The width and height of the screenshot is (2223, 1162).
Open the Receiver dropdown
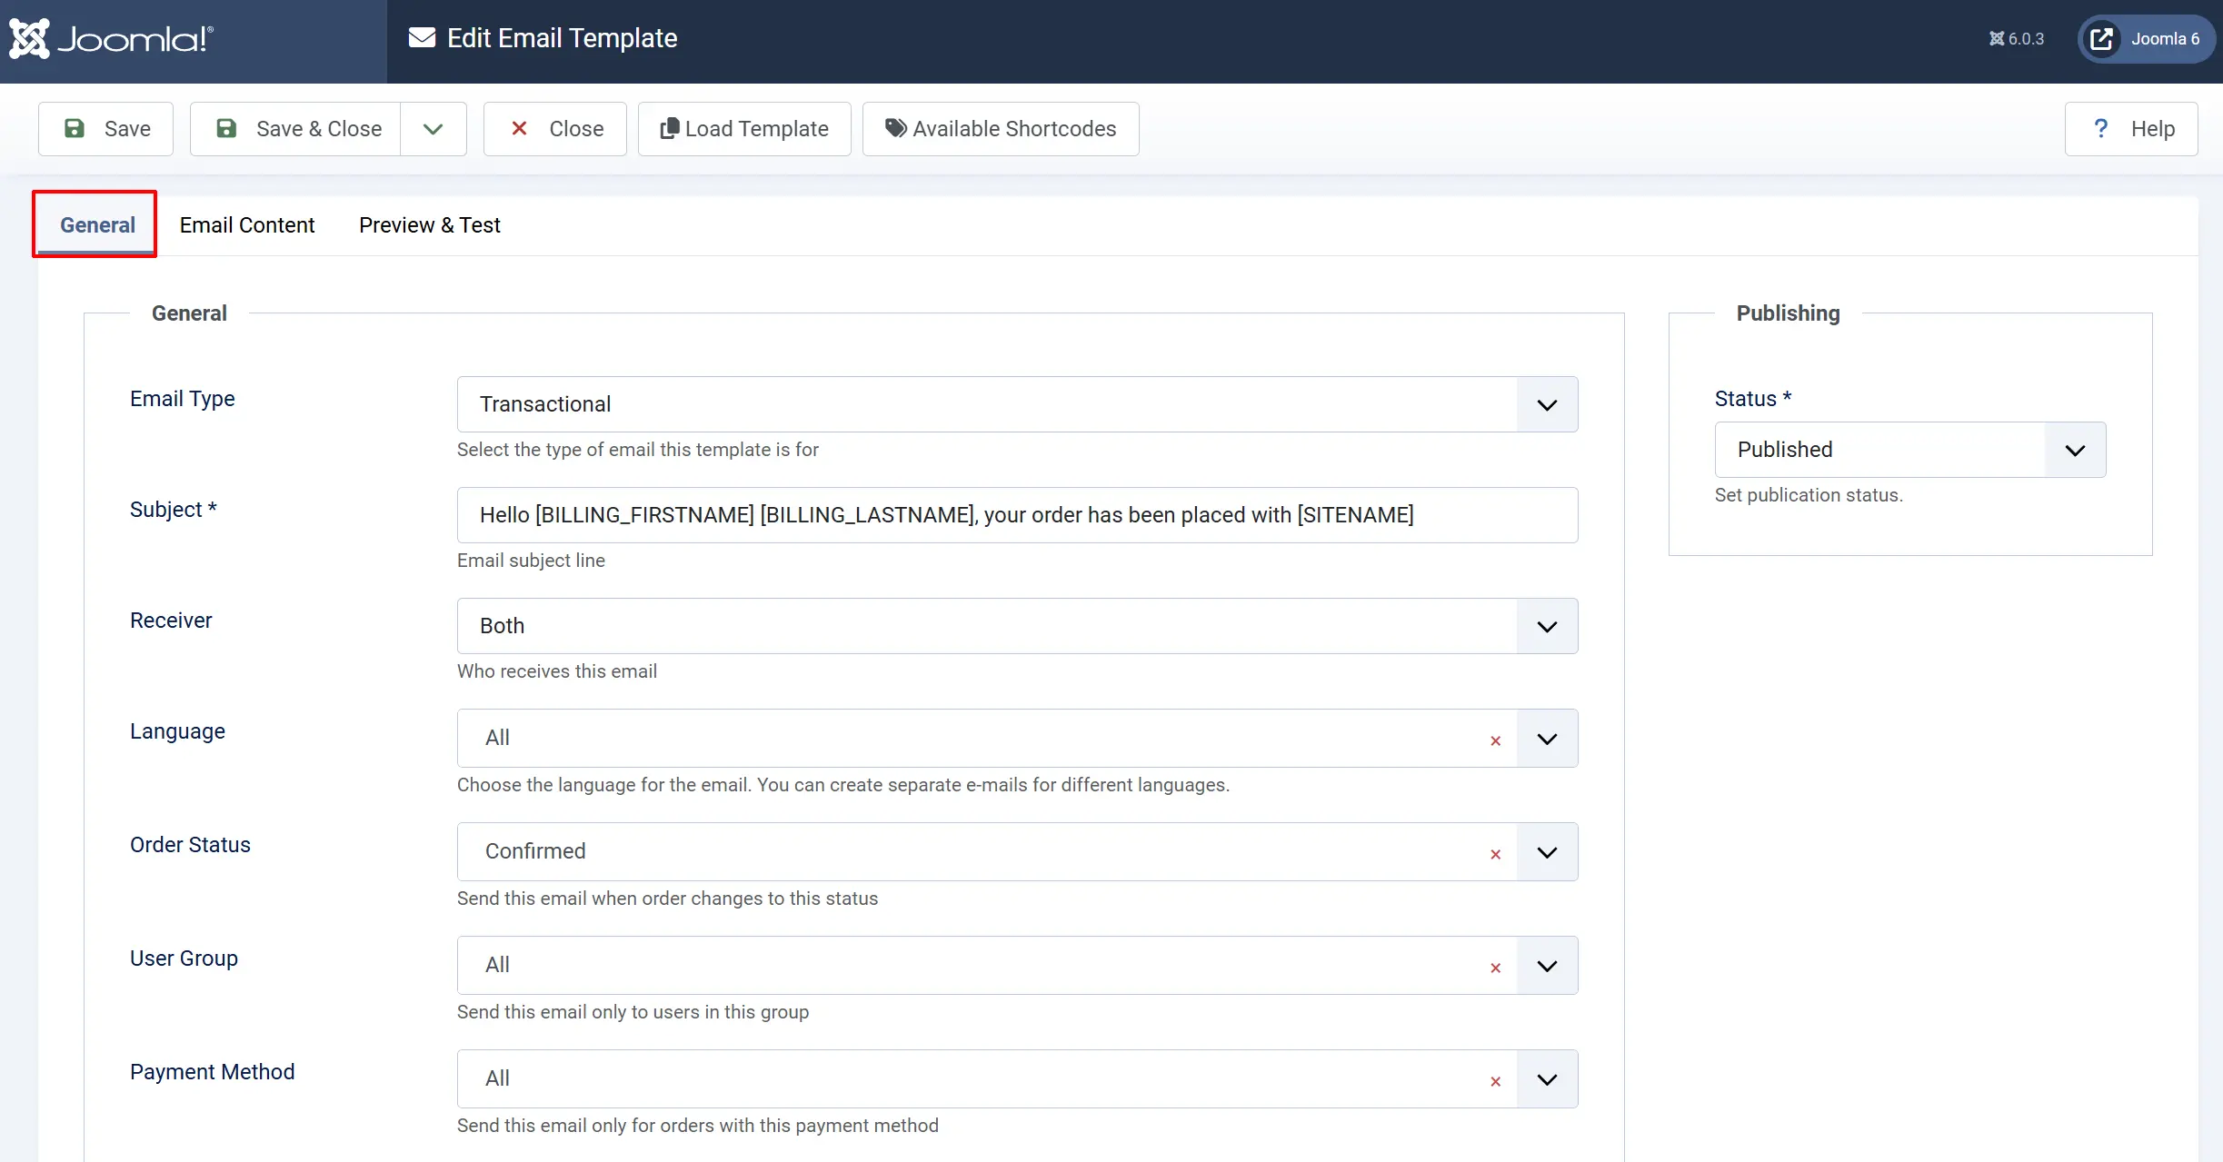[1017, 626]
